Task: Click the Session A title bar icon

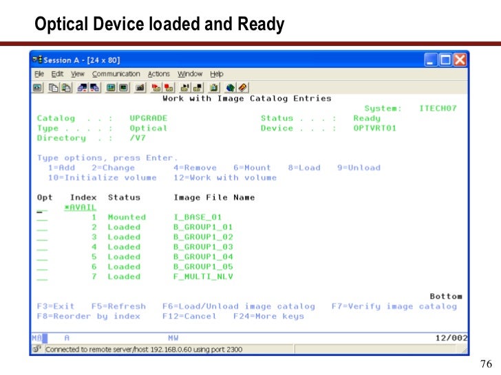Action: pyautogui.click(x=37, y=60)
